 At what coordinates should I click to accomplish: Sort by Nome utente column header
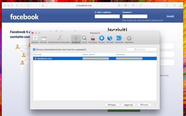pyautogui.click(x=99, y=54)
